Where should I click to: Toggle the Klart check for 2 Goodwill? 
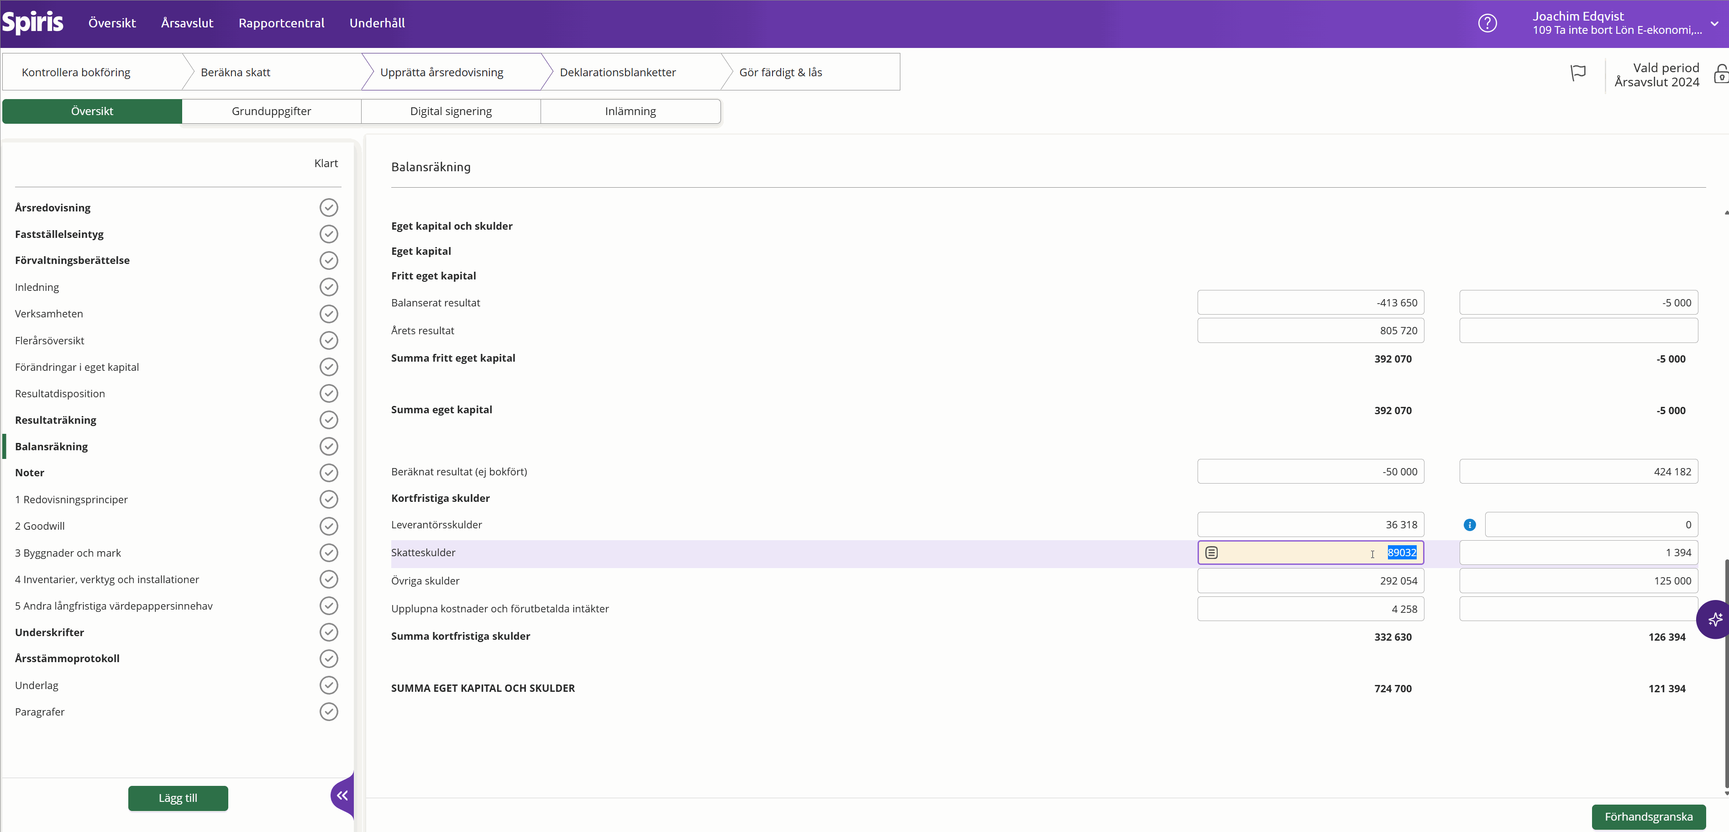329,526
